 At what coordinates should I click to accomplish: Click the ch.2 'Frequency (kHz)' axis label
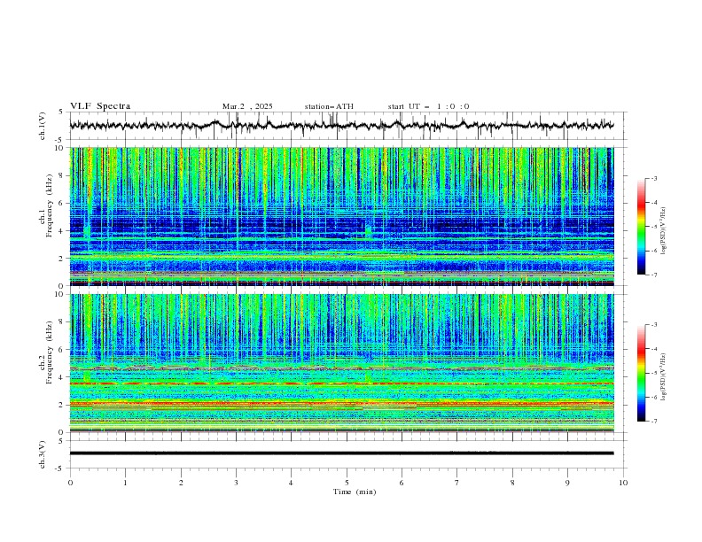(50, 352)
